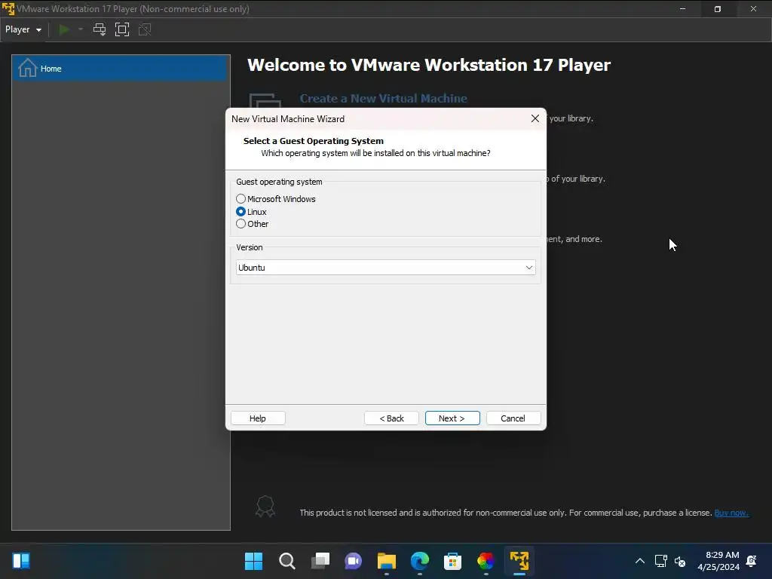Show hidden system tray icons
The height and width of the screenshot is (579, 772).
[x=639, y=561]
